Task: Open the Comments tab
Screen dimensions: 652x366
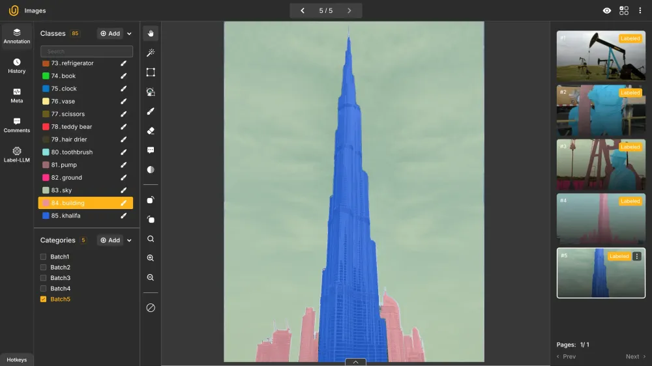Action: [x=17, y=125]
